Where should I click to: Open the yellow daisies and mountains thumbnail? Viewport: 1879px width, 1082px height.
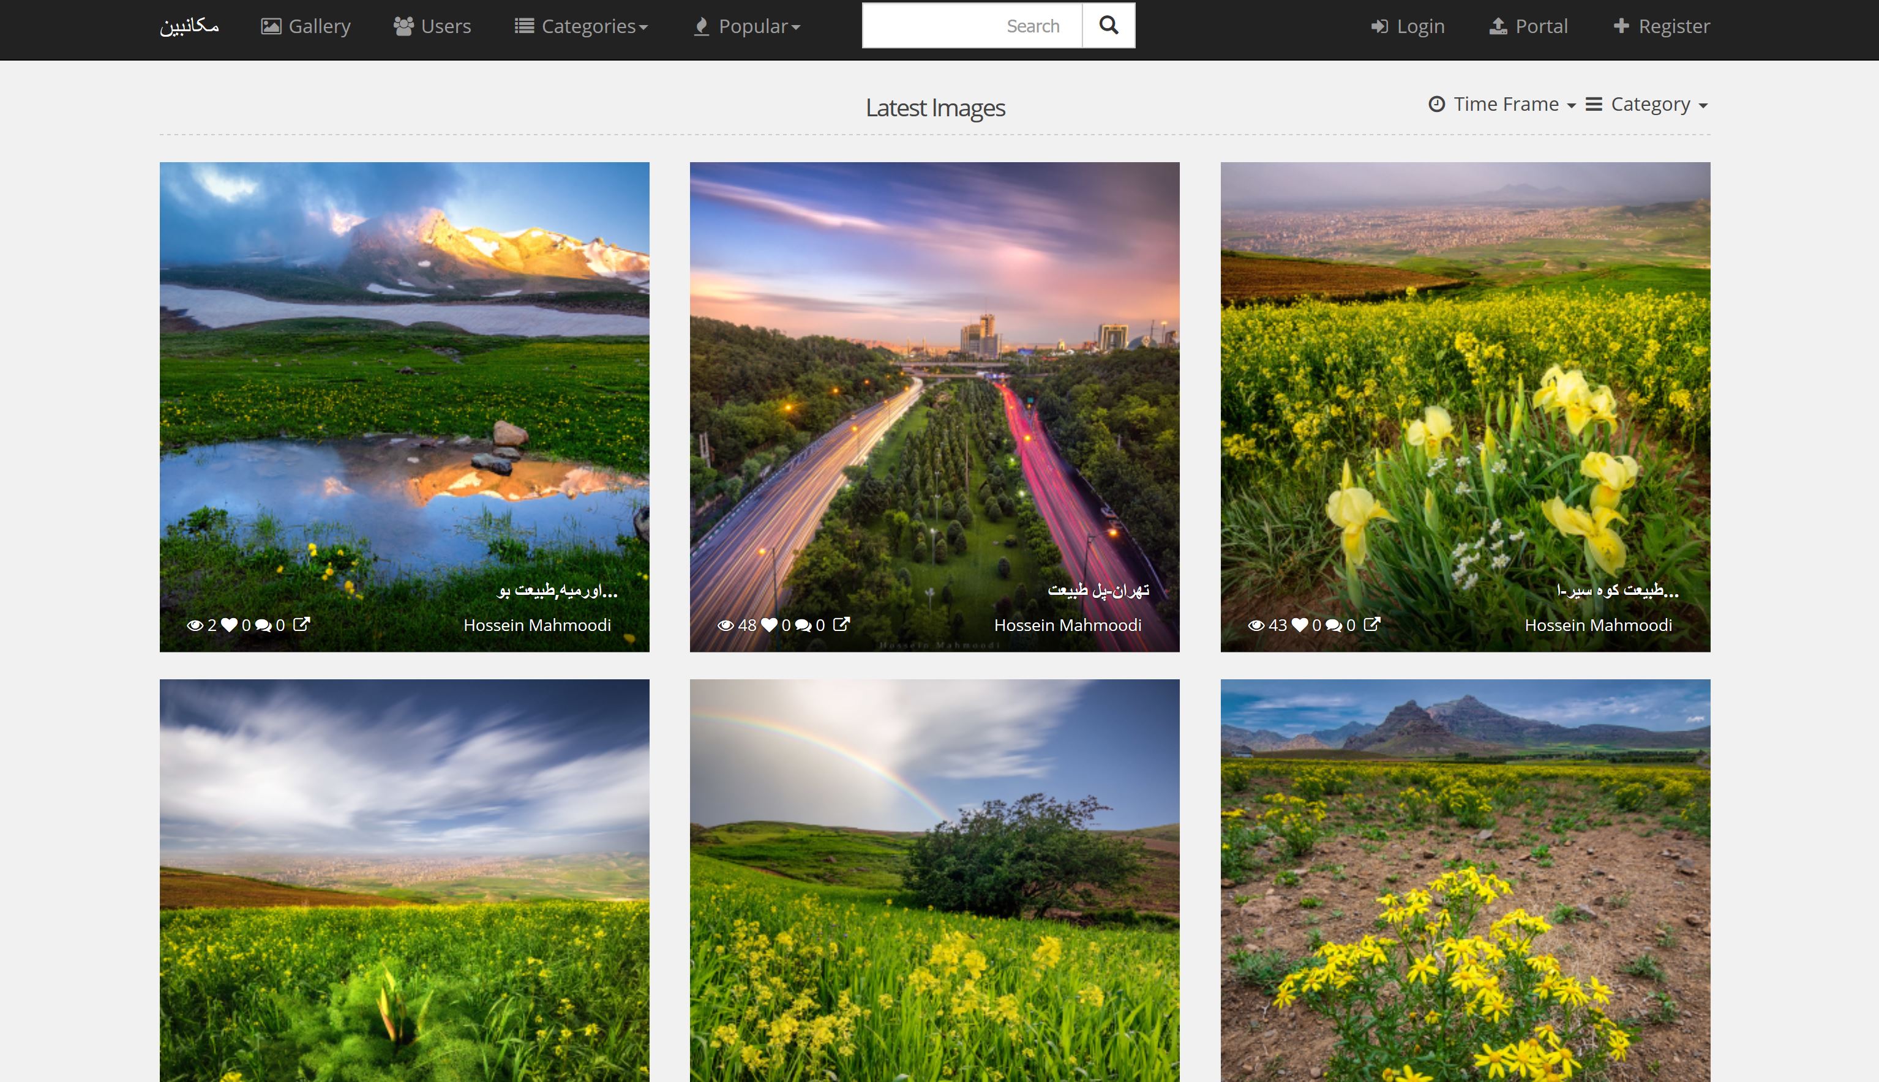(x=1465, y=881)
